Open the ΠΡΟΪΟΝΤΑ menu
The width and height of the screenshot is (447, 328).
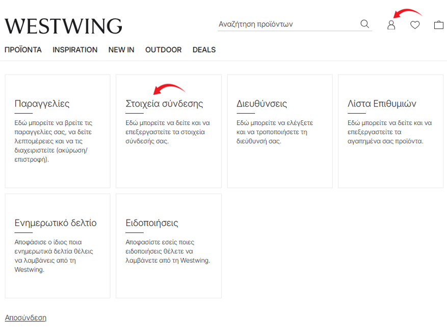[23, 50]
